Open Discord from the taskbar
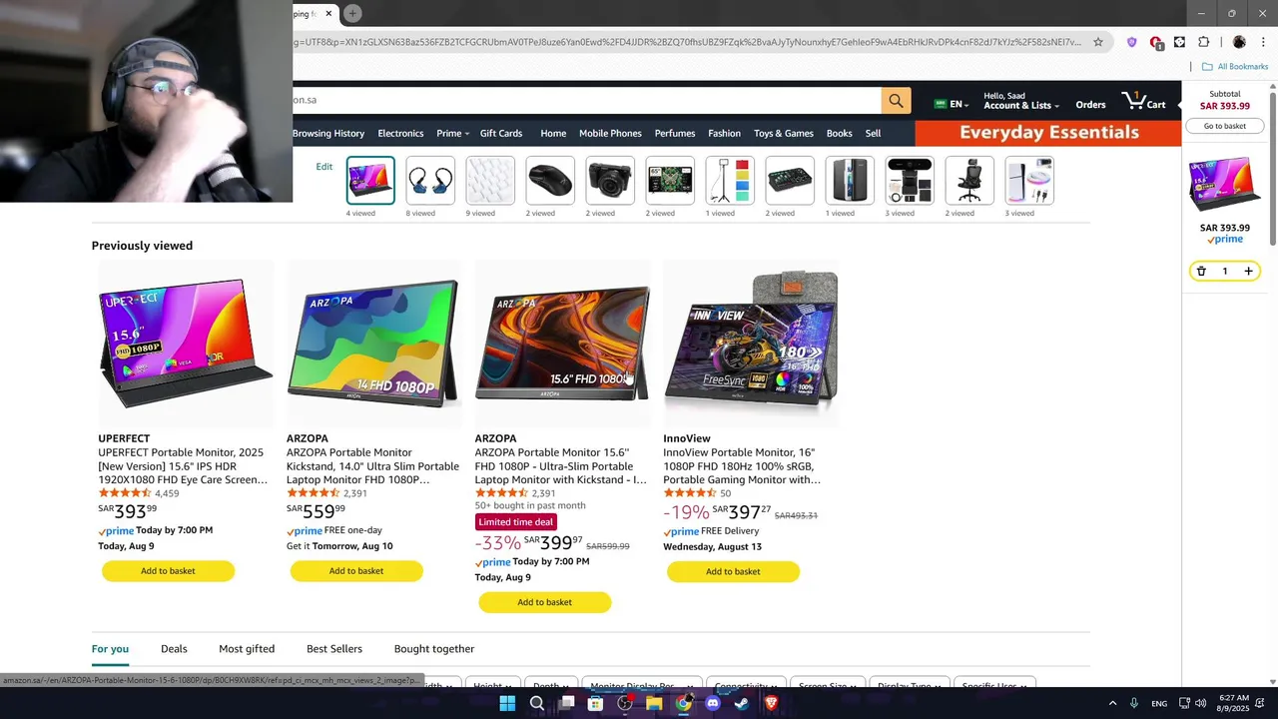 coord(712,703)
